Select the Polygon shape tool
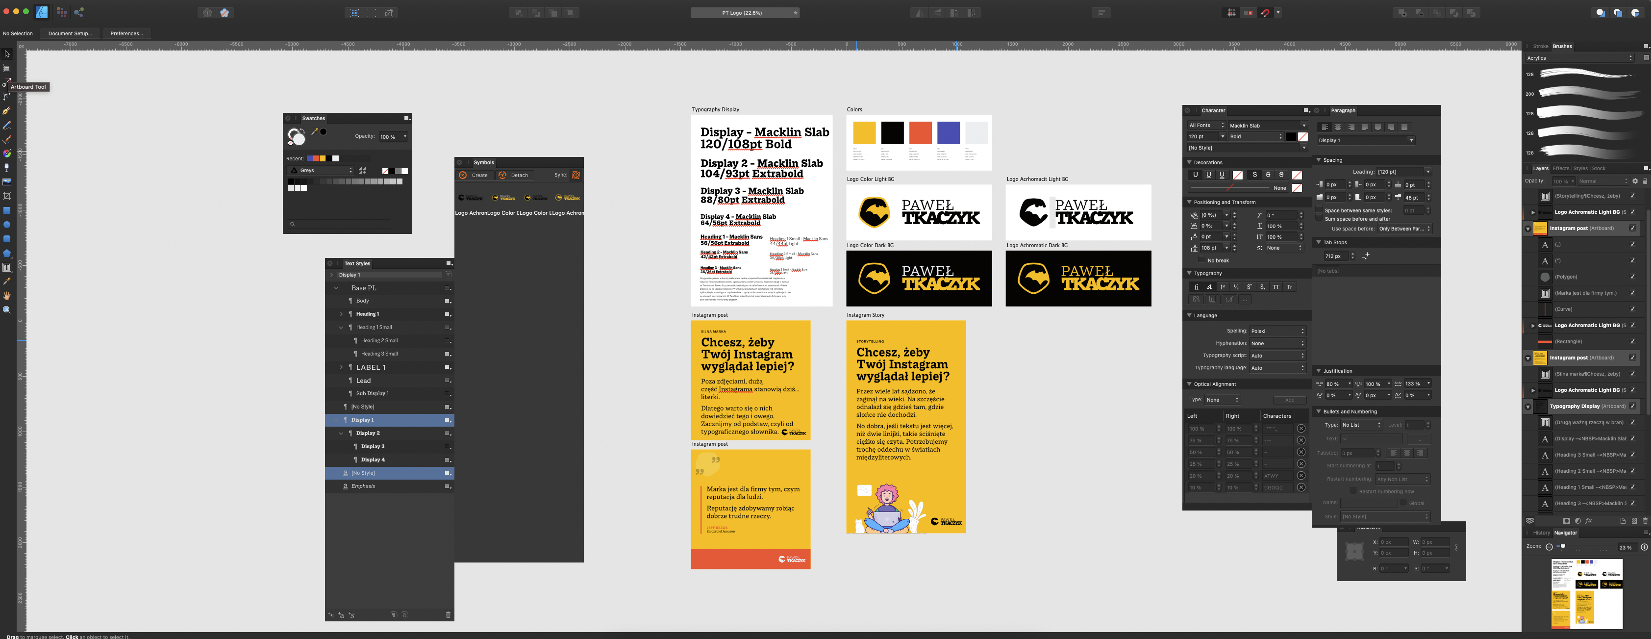The image size is (1651, 639). click(x=7, y=253)
